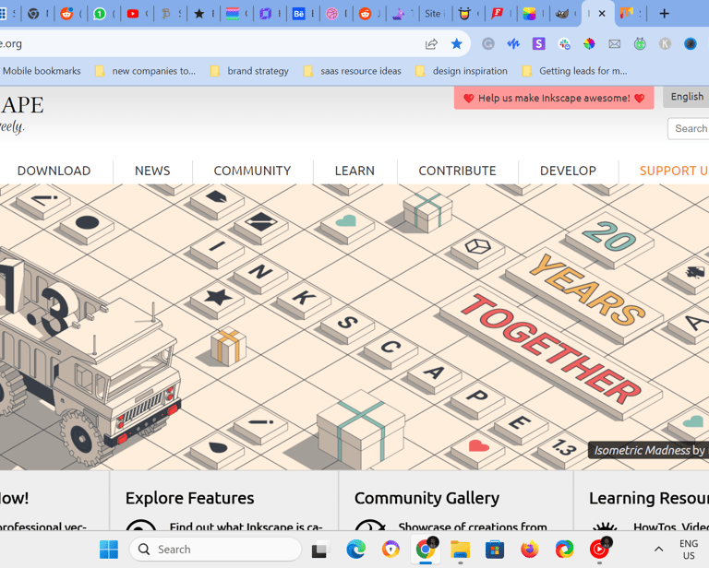Open the DOWNLOAD menu
709x568 pixels.
point(54,171)
